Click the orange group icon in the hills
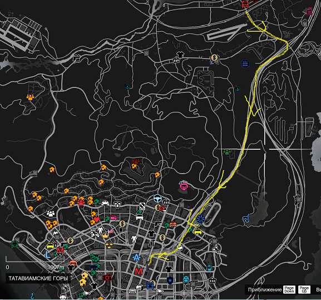The image size is (321, 300). click(30, 97)
